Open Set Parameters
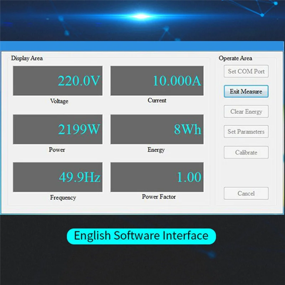285x285 pixels. tap(246, 131)
